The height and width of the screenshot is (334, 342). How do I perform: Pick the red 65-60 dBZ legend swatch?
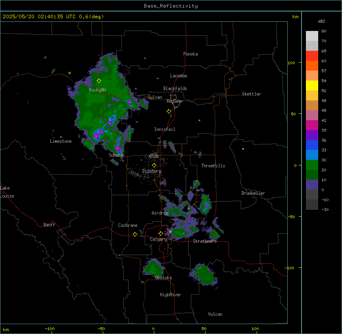[312, 56]
